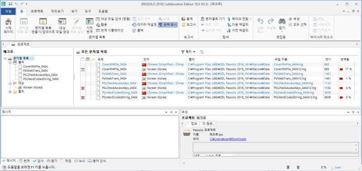Open 메시지 panel options dropdown arrow
This screenshot has width=362, height=171.
[166, 112]
